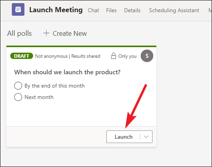The width and height of the screenshot is (212, 167).
Task: Click the lock icon next to Only you
Action: click(x=113, y=56)
